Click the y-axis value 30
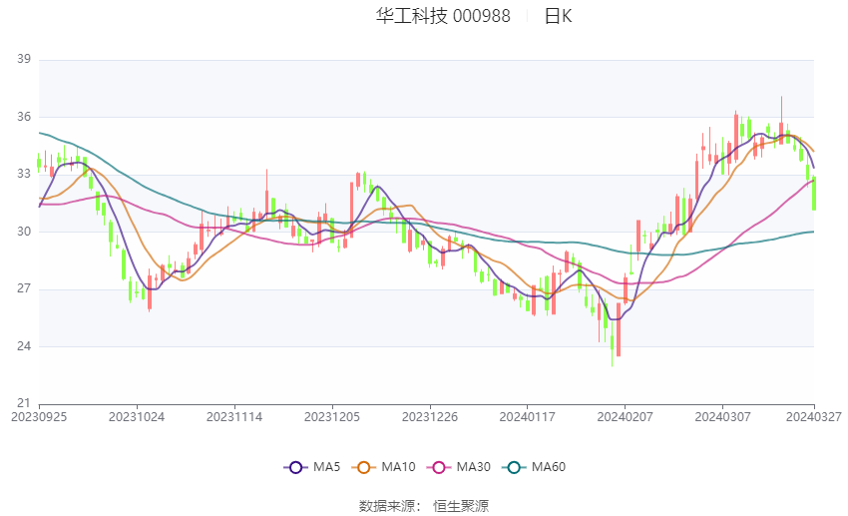Viewport: 848px width, 516px height. coord(24,232)
